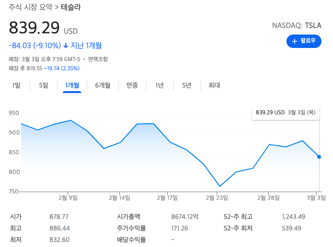Click the 폐장: 3월 3일 오후 7:59 timestamp

click(x=44, y=59)
